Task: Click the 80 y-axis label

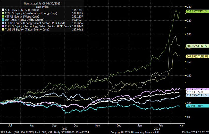Action: (x=188, y=117)
